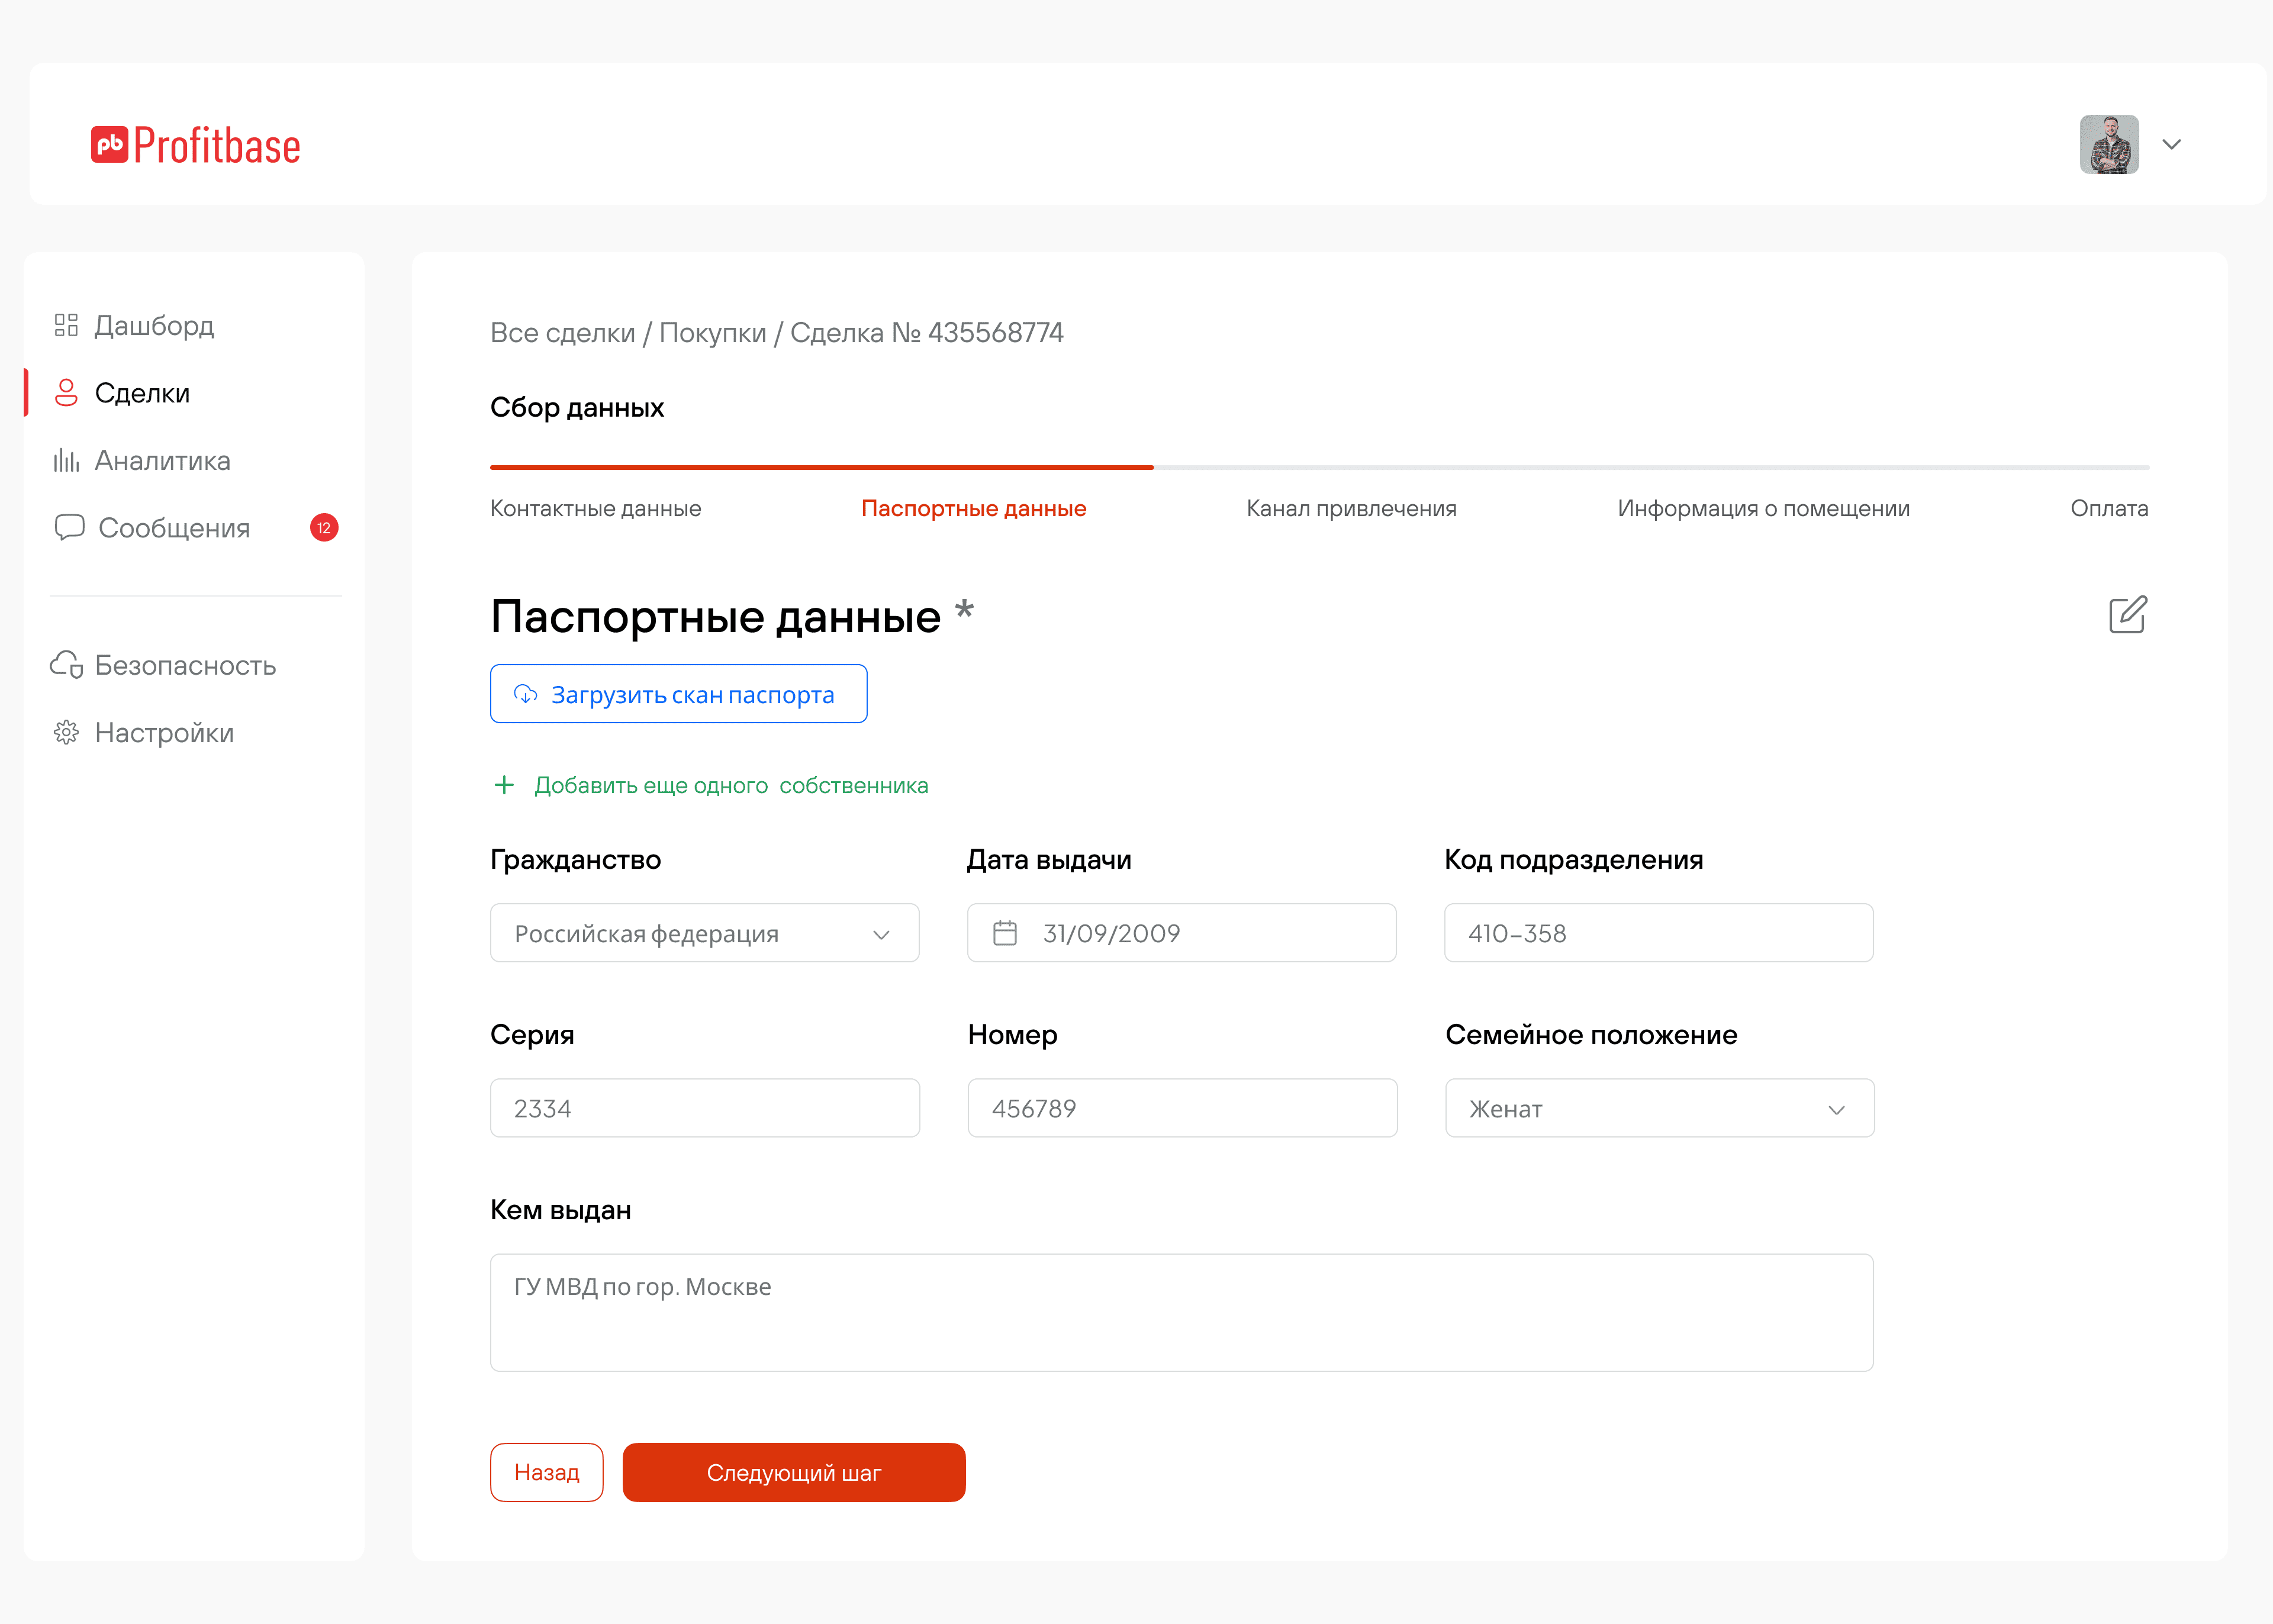Focus the Кем выдан text area
The height and width of the screenshot is (1624, 2273).
point(1181,1312)
